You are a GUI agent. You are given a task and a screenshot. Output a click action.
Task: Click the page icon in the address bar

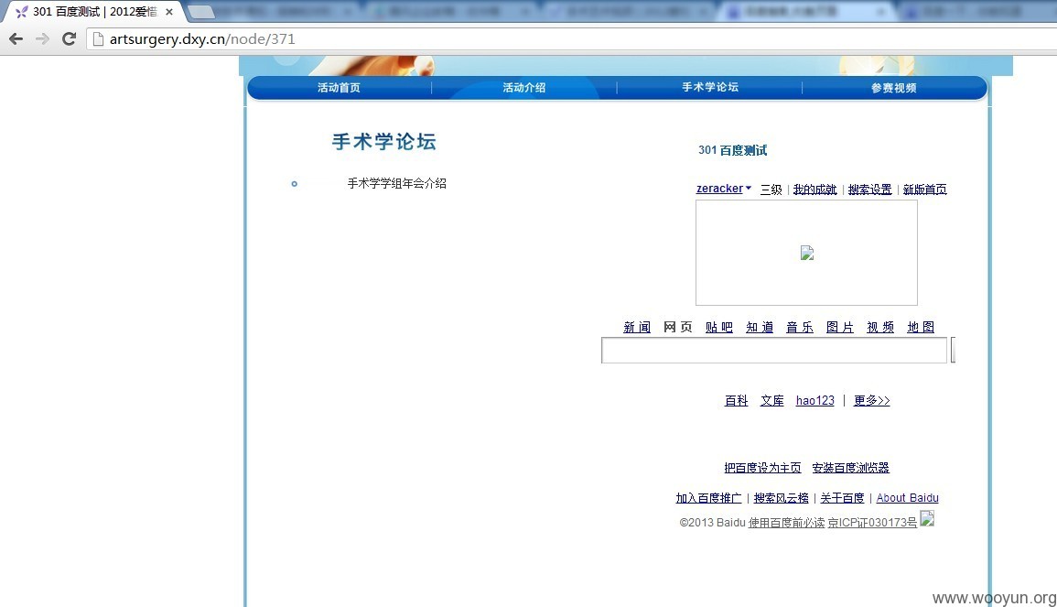99,39
